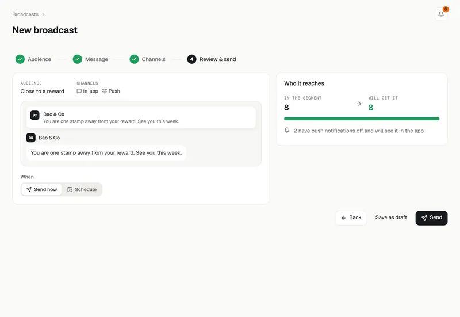Click Bao & Co avatar in push preview
Viewport: 460px width, 317px height.
coord(34,115)
